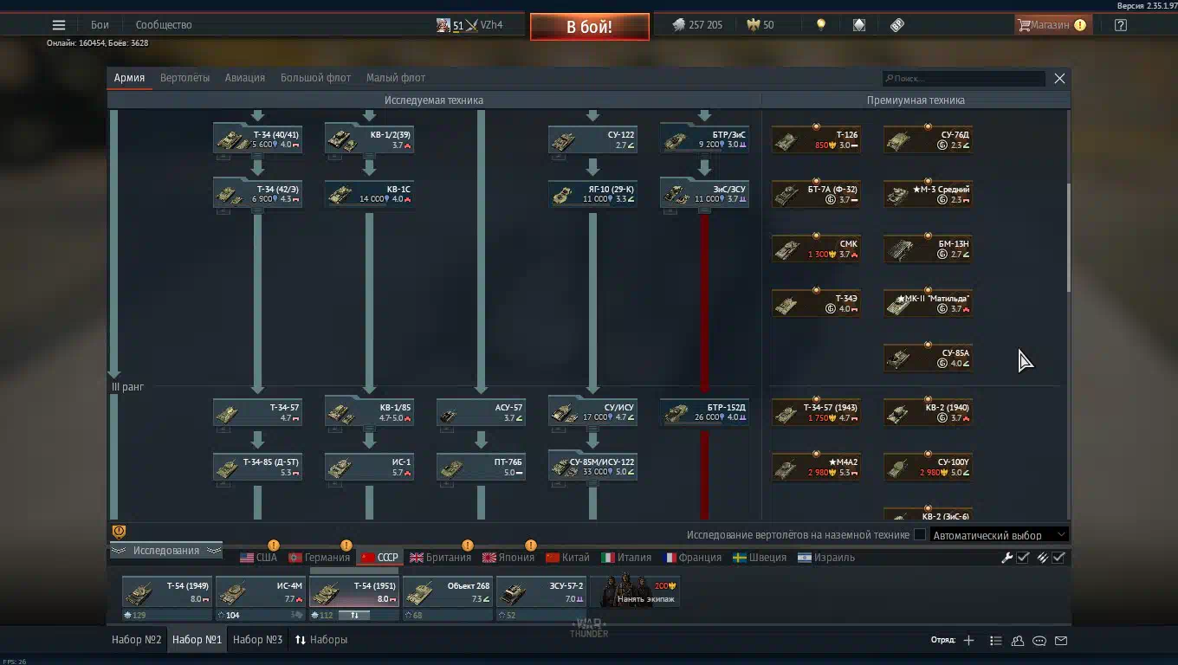Click the wrench auto-repair icon
This screenshot has width=1178, height=665.
(x=1007, y=558)
